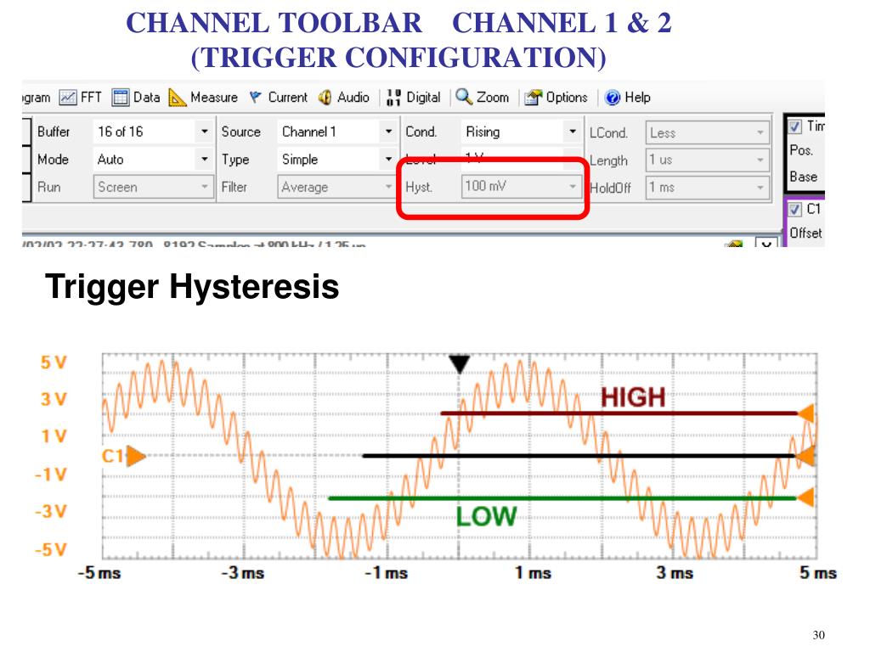Open the Options toolbar item
Screen dimensions: 870x652
pos(556,98)
